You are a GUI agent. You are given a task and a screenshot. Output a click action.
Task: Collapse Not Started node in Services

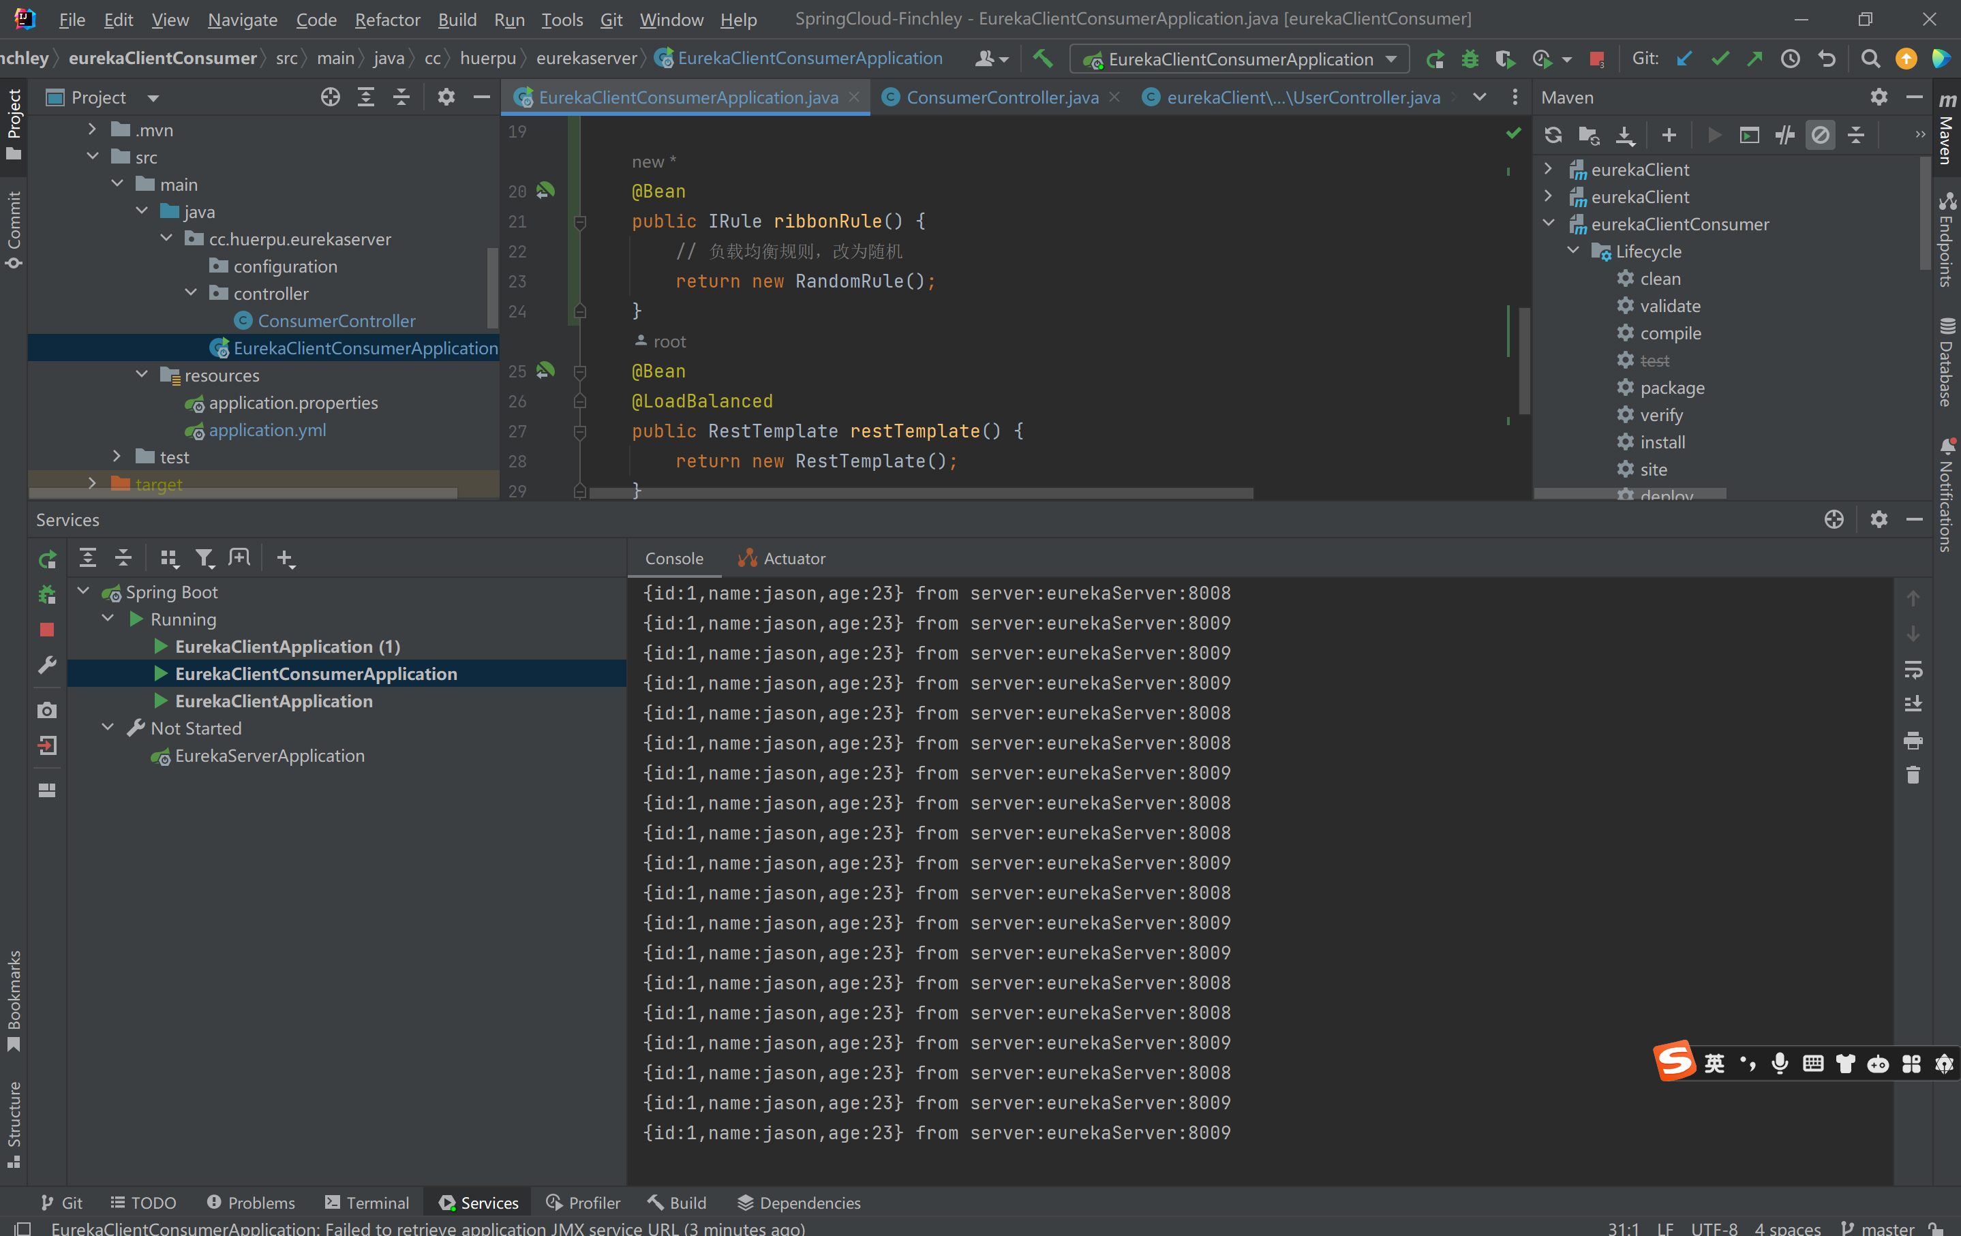pos(108,727)
